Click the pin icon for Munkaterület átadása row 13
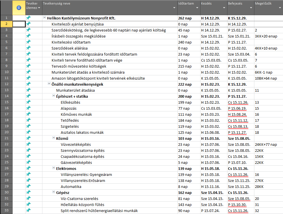283x214 pixels. [28, 90]
